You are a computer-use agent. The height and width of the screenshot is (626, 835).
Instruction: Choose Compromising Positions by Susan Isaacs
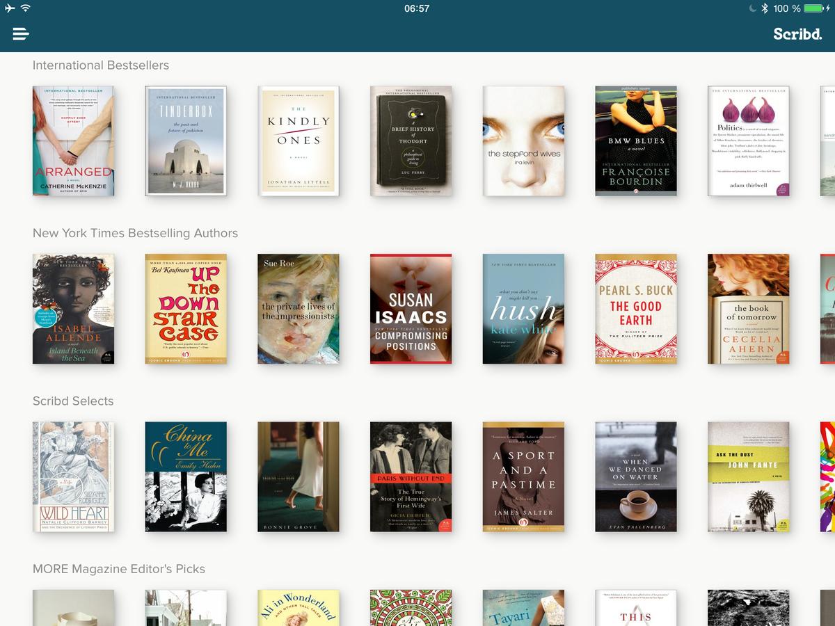(411, 309)
